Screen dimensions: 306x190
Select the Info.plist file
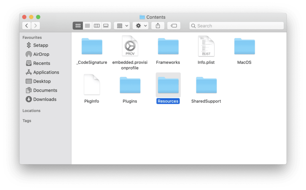[206, 50]
